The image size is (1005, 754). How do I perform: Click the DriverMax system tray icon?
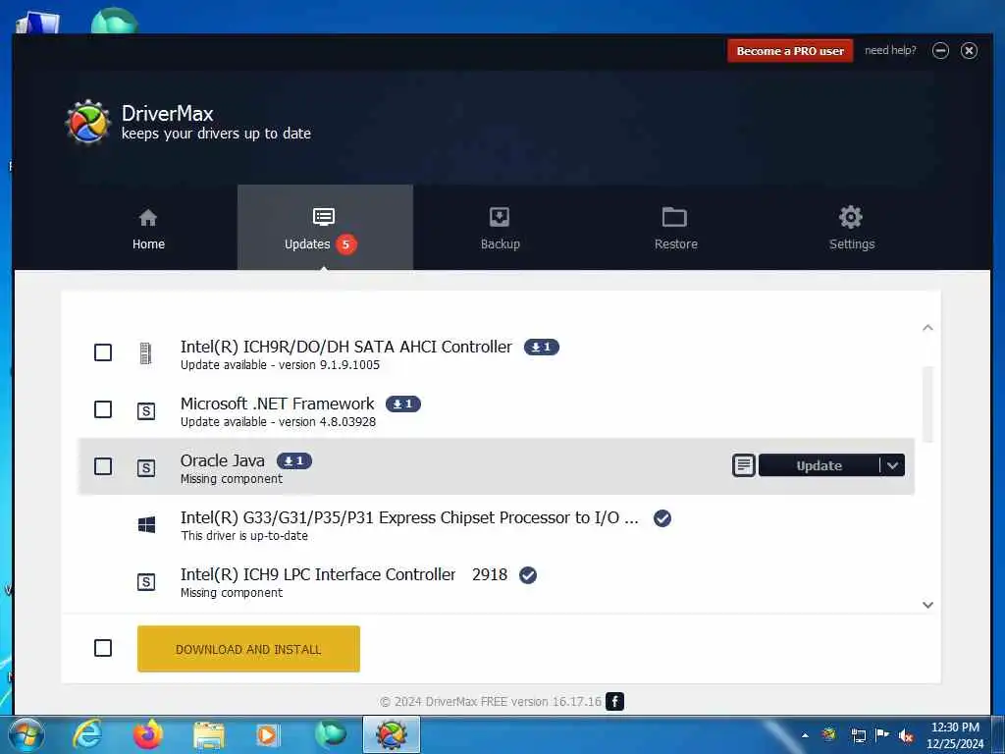(x=829, y=734)
